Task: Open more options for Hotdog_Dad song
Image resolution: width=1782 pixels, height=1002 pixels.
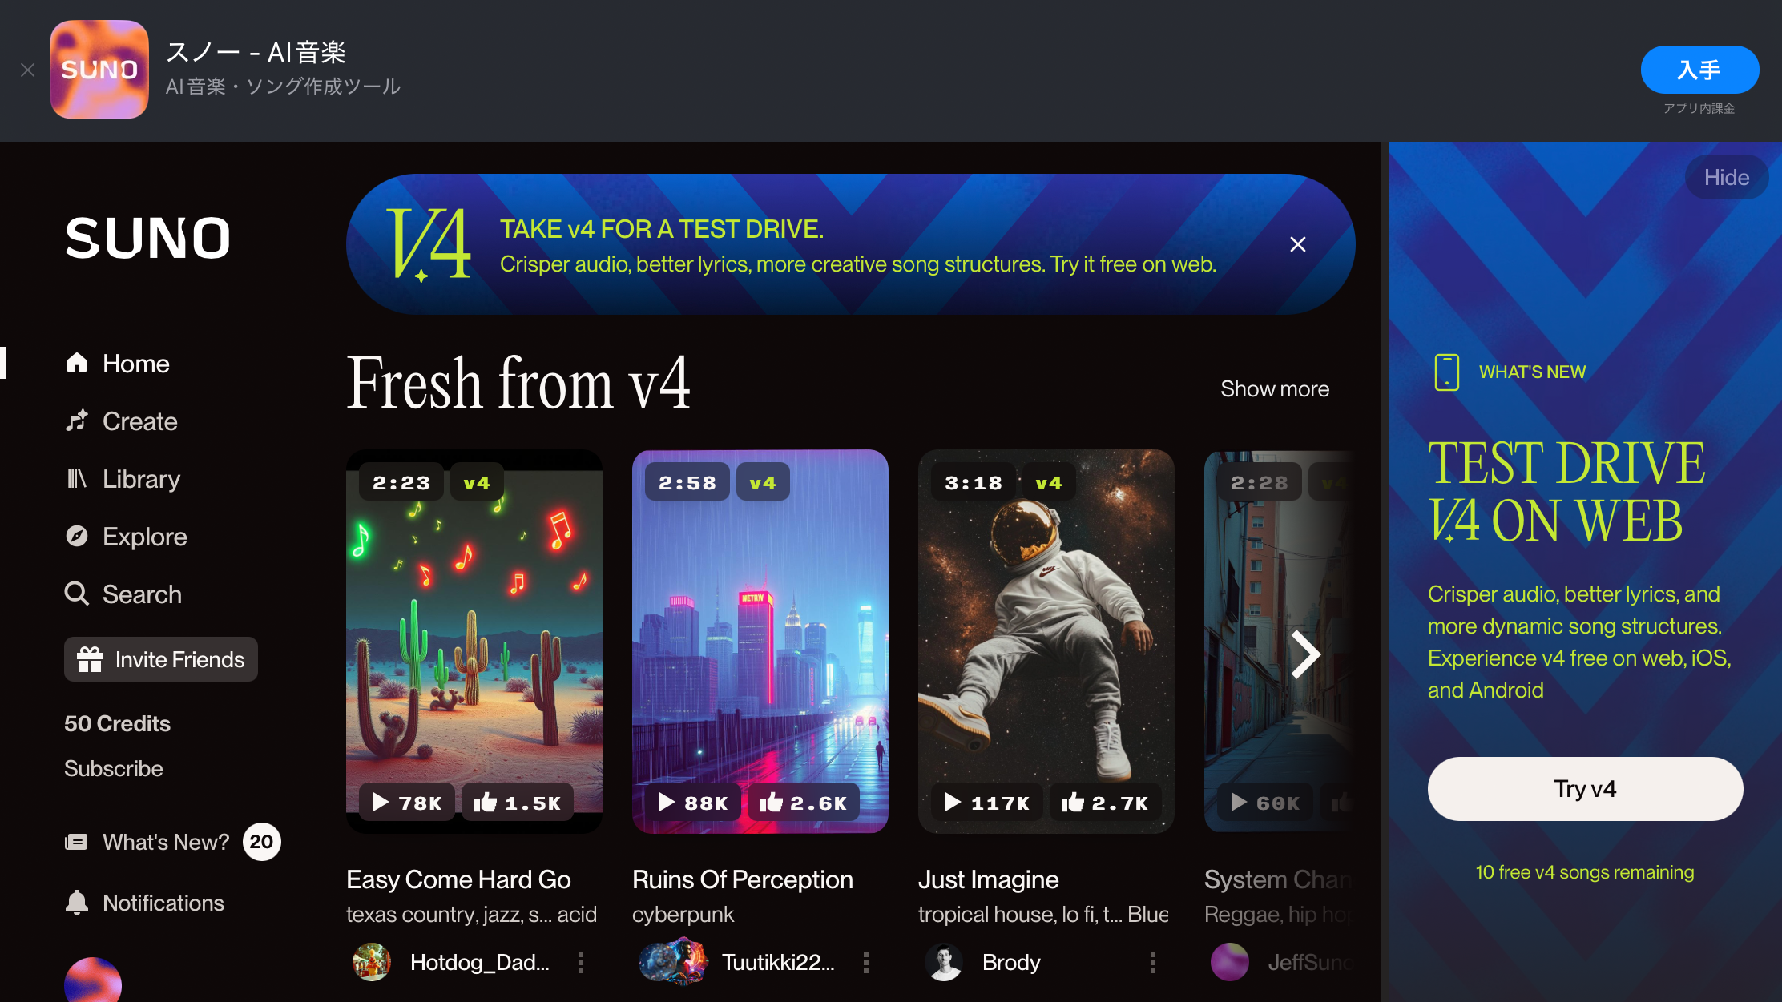Action: pyautogui.click(x=581, y=962)
